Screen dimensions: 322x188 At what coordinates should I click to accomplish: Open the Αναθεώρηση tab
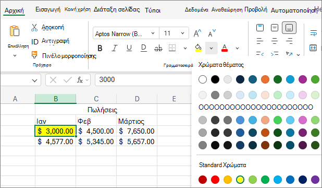[x=227, y=10]
